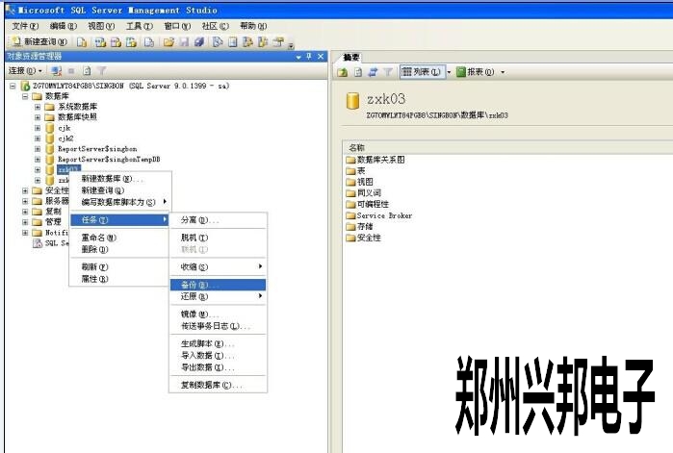Click the filter funnel icon in Object Explorer
This screenshot has width=673, height=453.
102,71
